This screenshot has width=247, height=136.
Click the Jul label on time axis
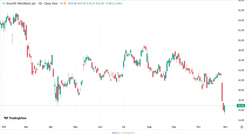(123, 127)
